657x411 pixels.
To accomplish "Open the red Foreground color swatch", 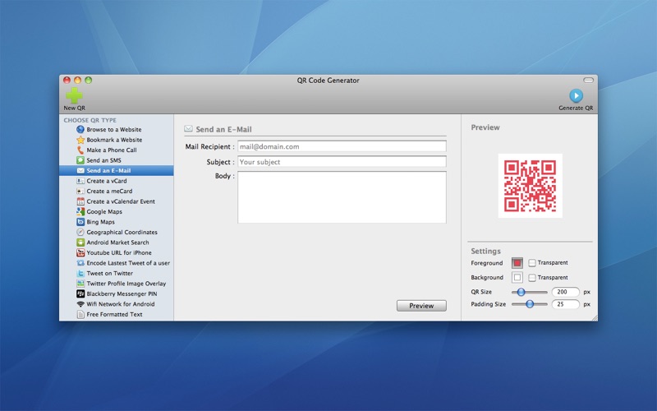I will pos(517,263).
